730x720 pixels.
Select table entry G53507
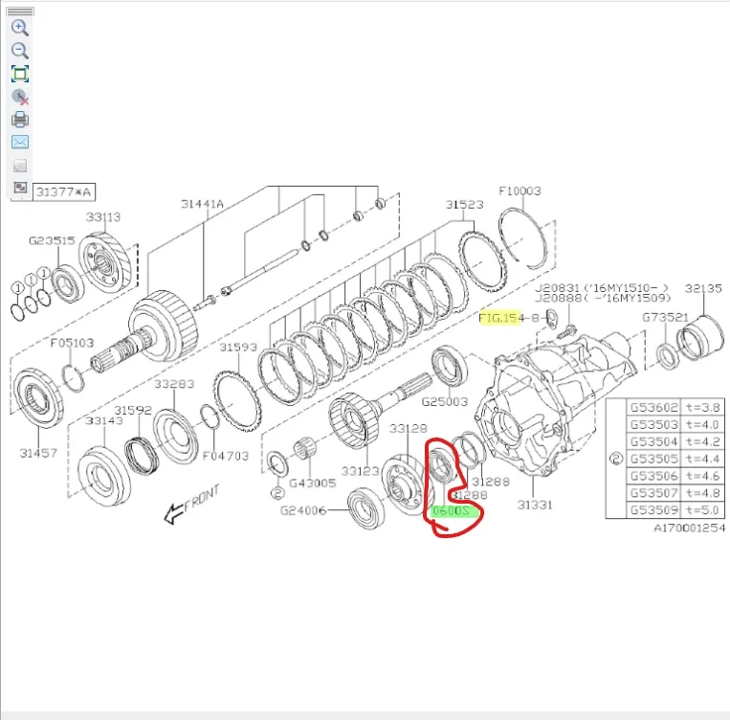[653, 493]
